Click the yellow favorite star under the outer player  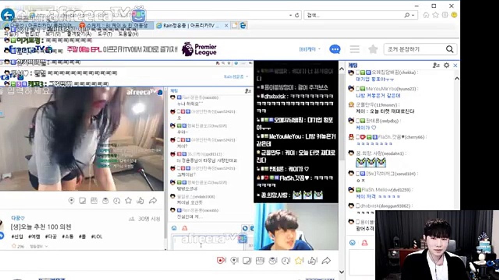coord(299,261)
